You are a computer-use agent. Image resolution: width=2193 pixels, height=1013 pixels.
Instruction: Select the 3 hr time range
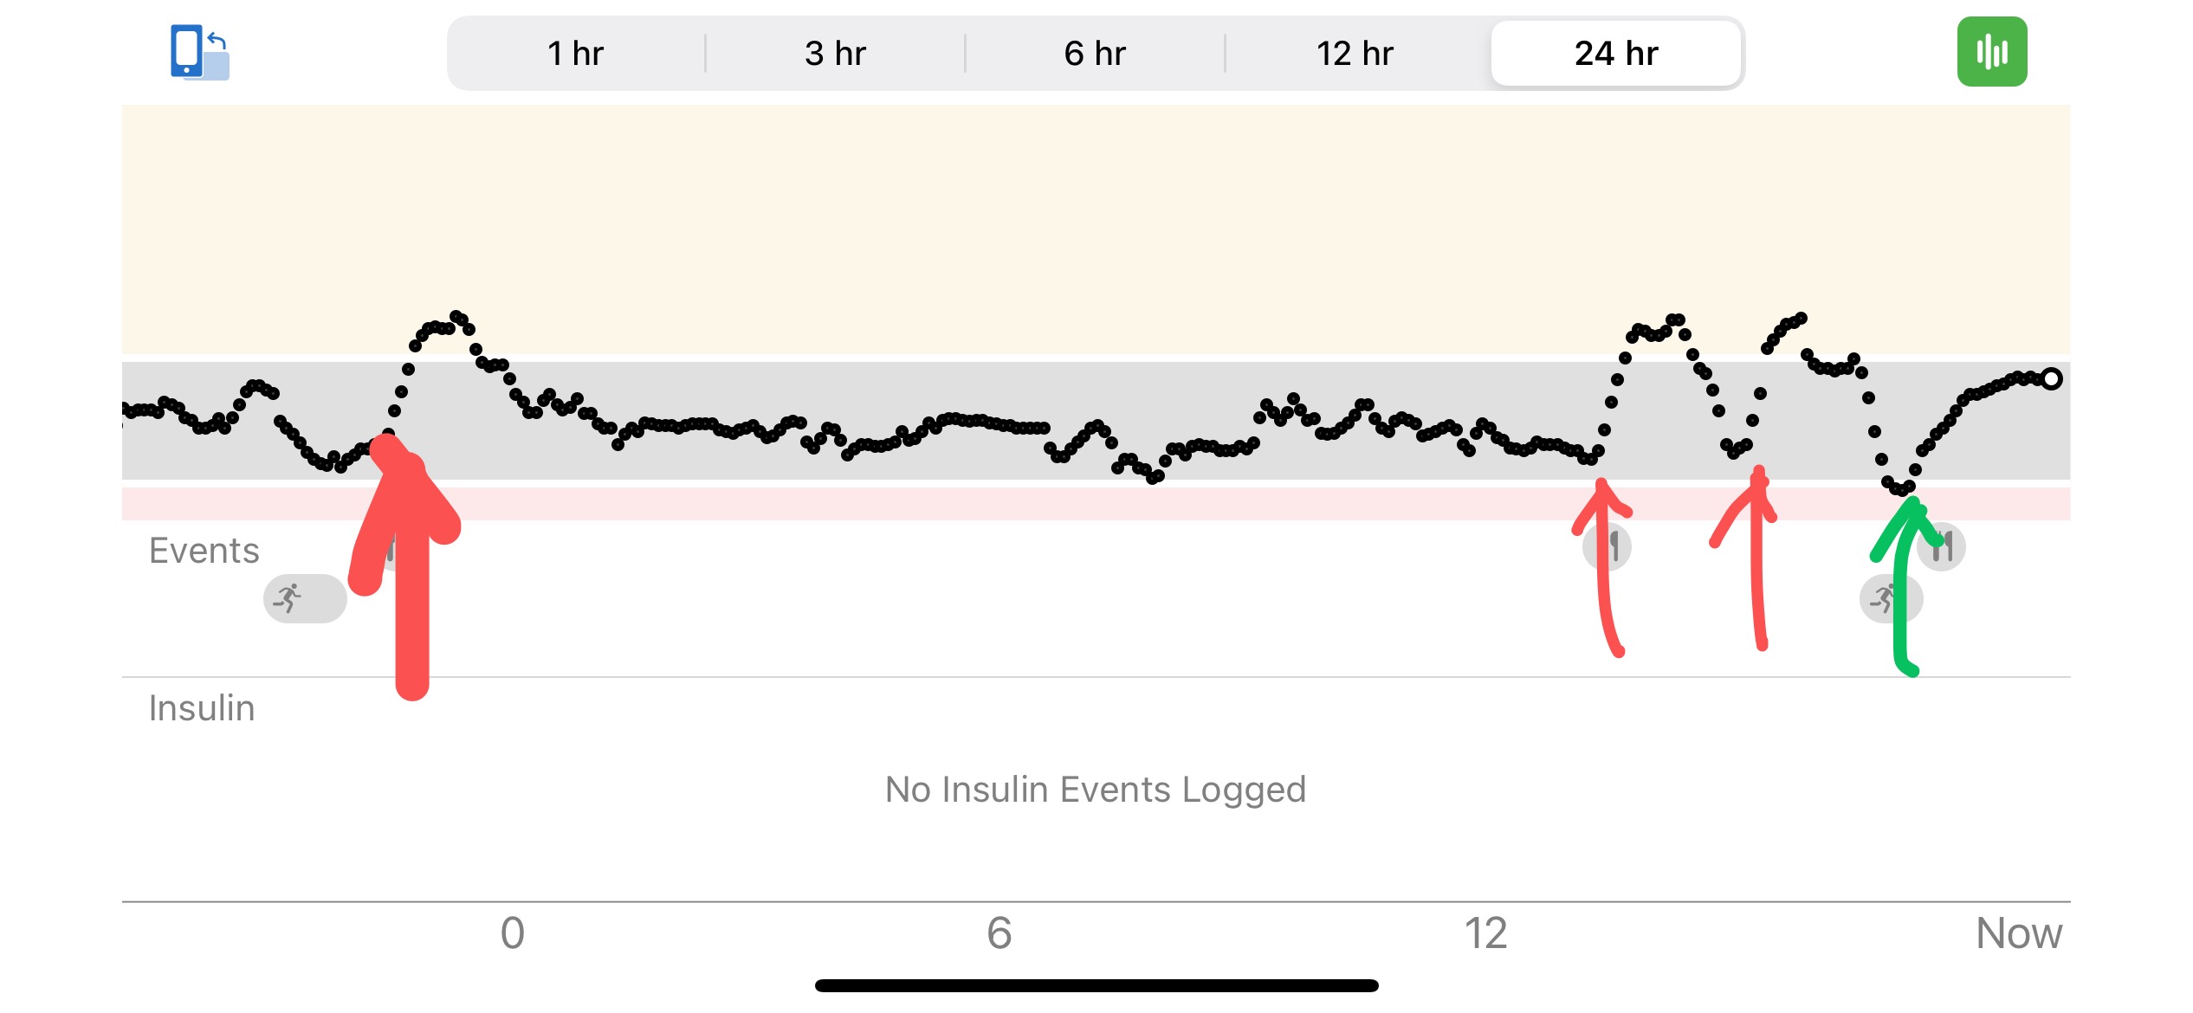coord(835,54)
